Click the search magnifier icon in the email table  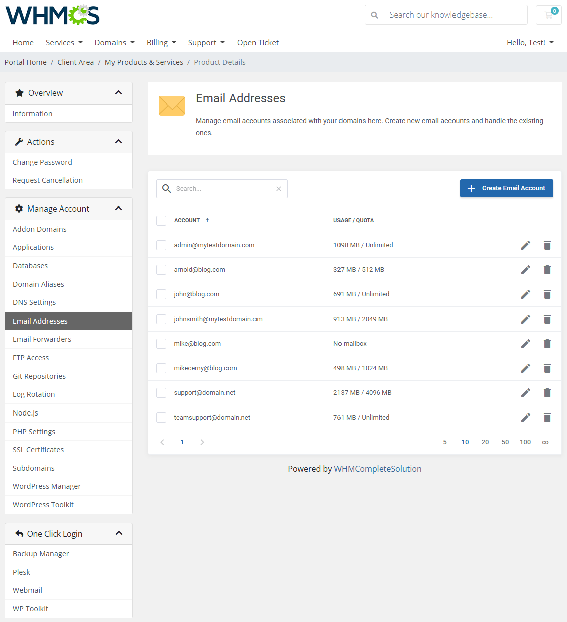(166, 188)
